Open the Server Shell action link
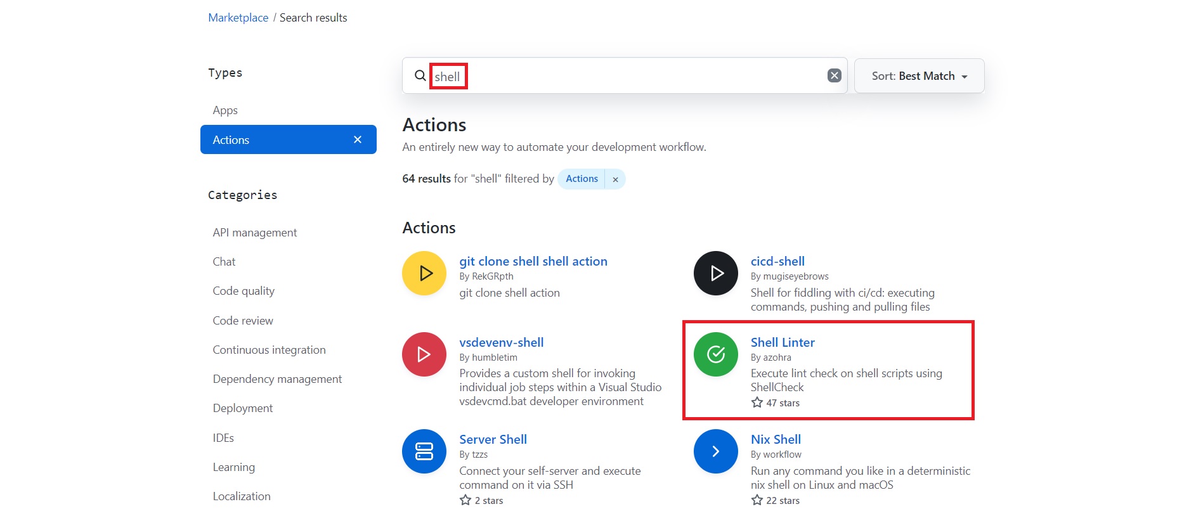This screenshot has width=1196, height=516. click(x=493, y=439)
